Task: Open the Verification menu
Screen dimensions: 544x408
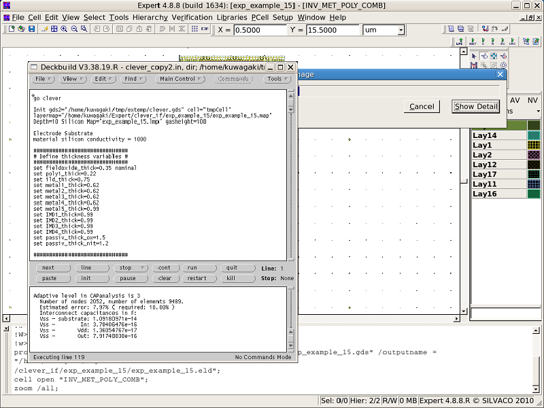Action: tap(192, 17)
